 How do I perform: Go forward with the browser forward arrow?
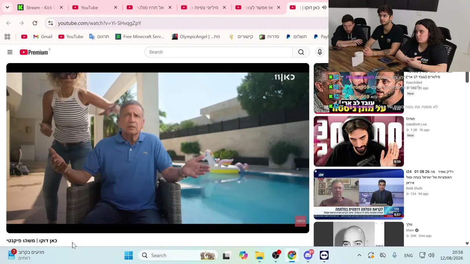click(x=22, y=23)
